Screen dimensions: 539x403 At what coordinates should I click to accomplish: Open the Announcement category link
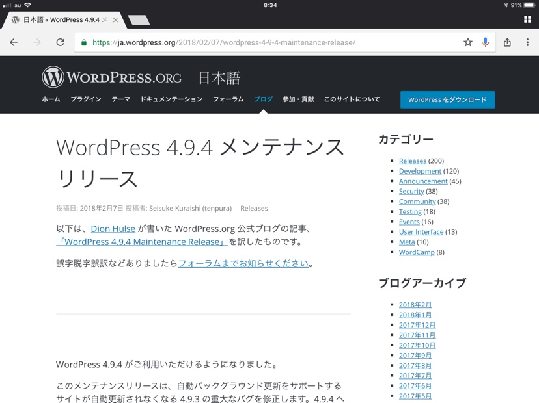click(x=423, y=181)
